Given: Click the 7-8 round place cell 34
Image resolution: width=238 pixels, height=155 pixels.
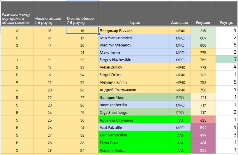Looking at the screenshot, I should [x=82, y=150].
